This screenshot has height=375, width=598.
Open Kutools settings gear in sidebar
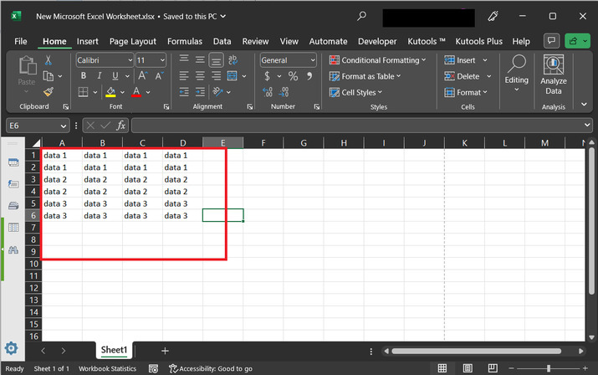[12, 348]
